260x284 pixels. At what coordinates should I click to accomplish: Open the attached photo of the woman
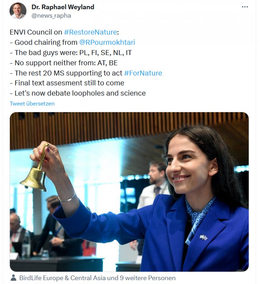coord(129,192)
